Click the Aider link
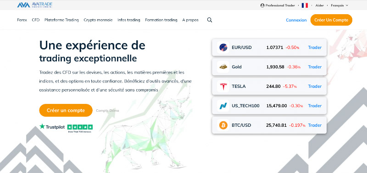Screen dimensions: 367x173 320,5
